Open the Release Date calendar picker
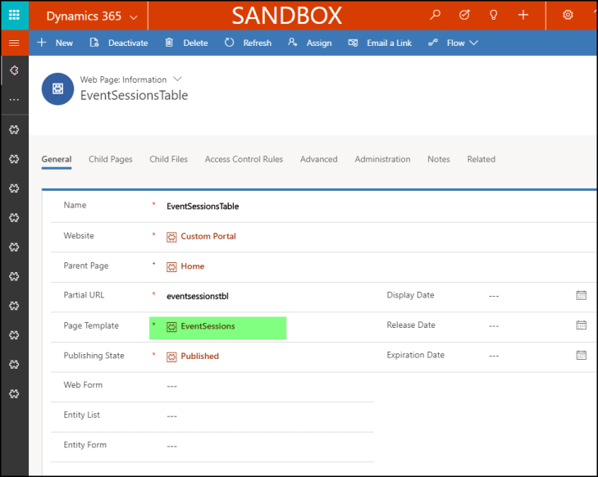Viewport: 598px width, 477px height. (x=581, y=325)
